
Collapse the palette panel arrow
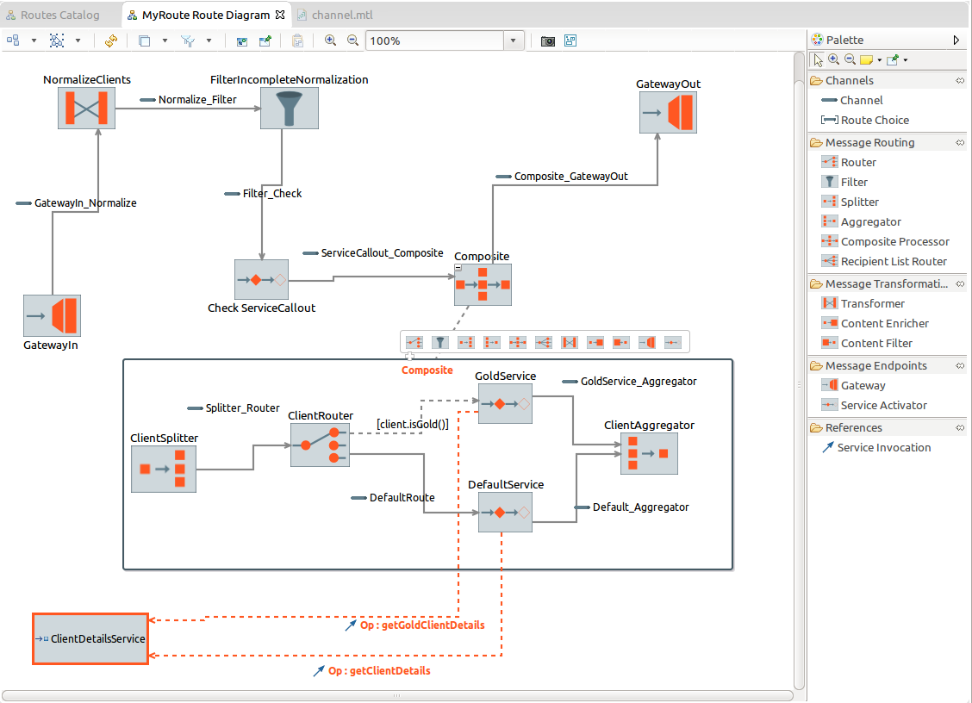click(x=956, y=40)
